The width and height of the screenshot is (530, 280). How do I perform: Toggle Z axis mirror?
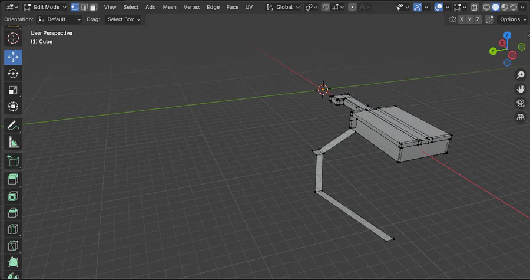[478, 19]
